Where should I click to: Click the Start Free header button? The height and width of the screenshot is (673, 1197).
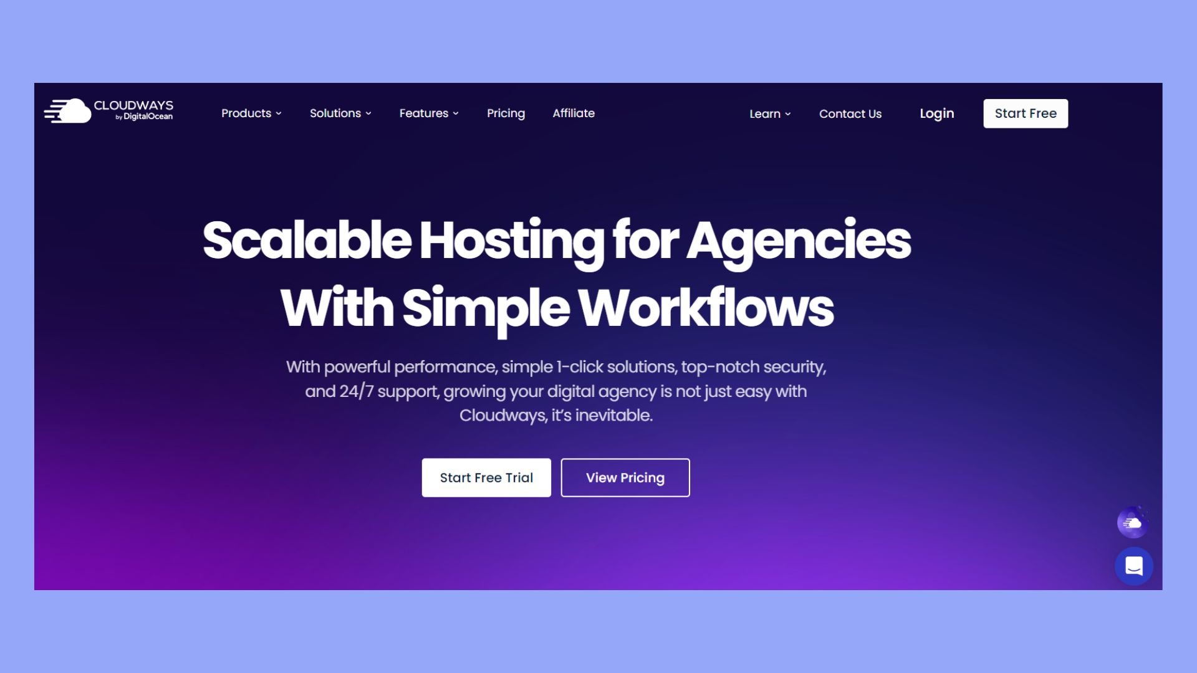point(1025,113)
